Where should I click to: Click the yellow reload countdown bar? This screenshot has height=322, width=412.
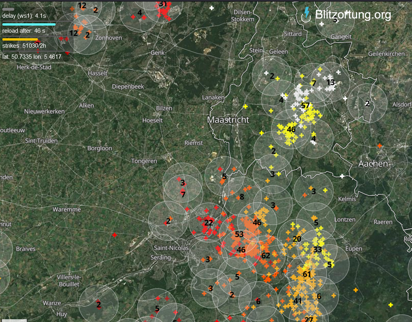[x=20, y=39]
